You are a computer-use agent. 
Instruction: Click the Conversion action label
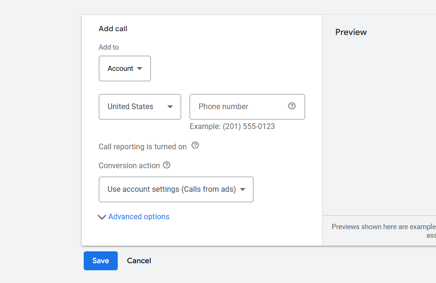(x=129, y=166)
